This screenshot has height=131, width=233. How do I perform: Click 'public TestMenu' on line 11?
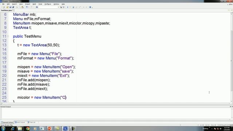(x=27, y=36)
